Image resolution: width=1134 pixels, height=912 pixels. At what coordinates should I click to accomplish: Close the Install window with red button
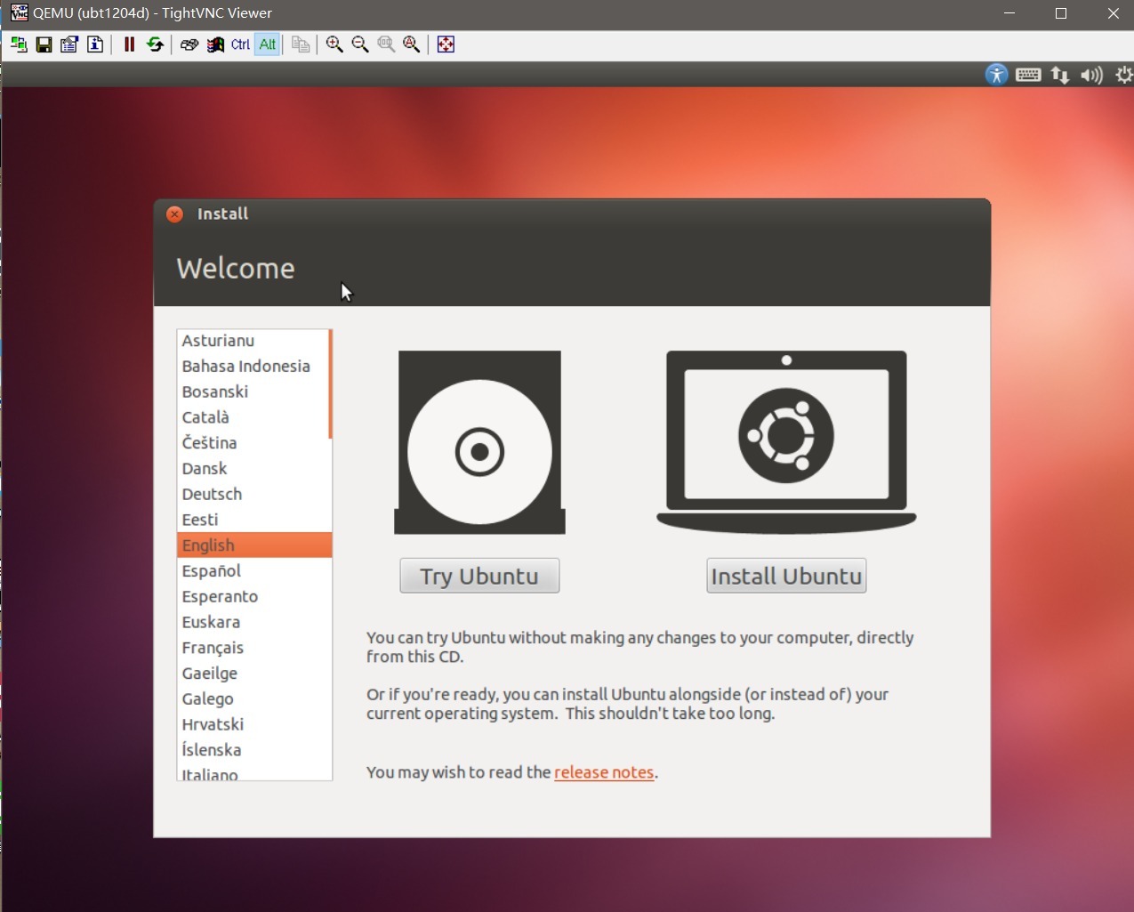175,214
